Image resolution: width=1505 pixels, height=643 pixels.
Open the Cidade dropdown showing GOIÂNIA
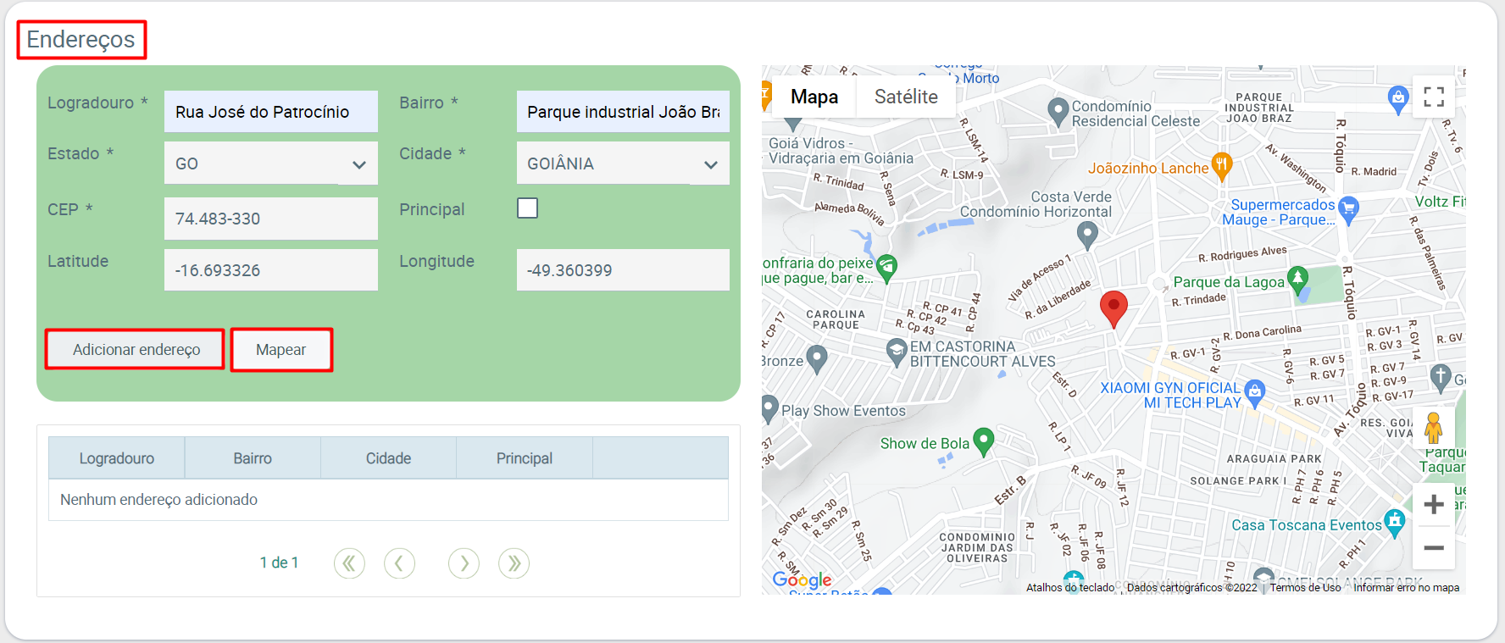tap(623, 164)
